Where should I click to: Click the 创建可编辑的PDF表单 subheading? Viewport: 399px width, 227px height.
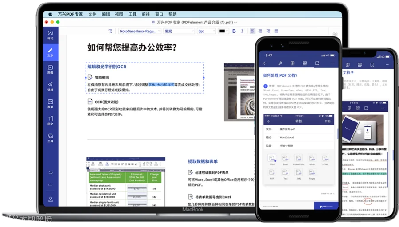212,172
